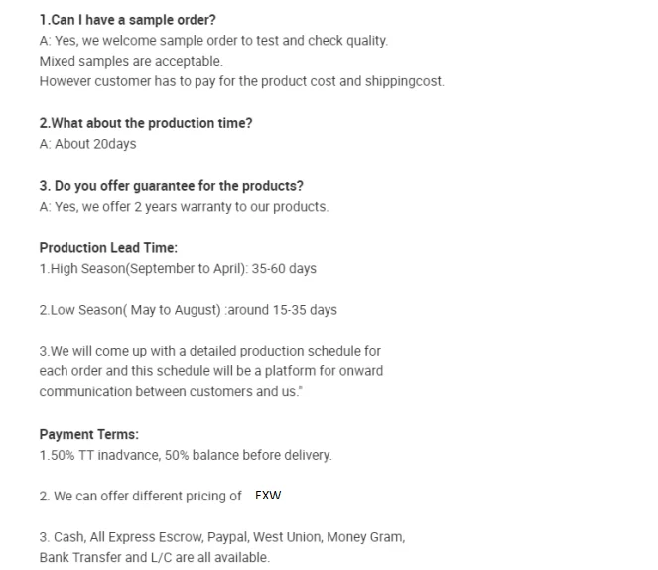Click the product guarantee question heading
The height and width of the screenshot is (570, 658).
(171, 186)
